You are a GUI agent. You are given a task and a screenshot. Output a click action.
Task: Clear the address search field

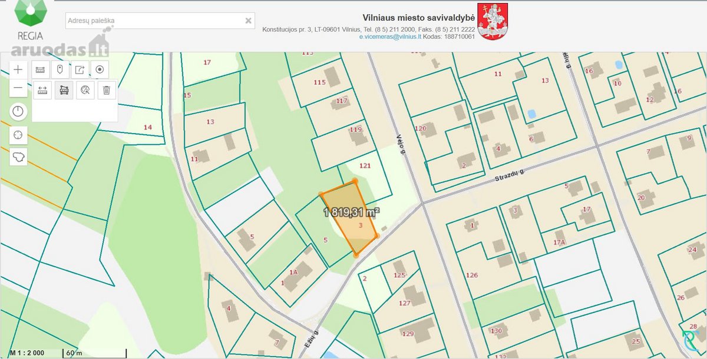pos(249,21)
